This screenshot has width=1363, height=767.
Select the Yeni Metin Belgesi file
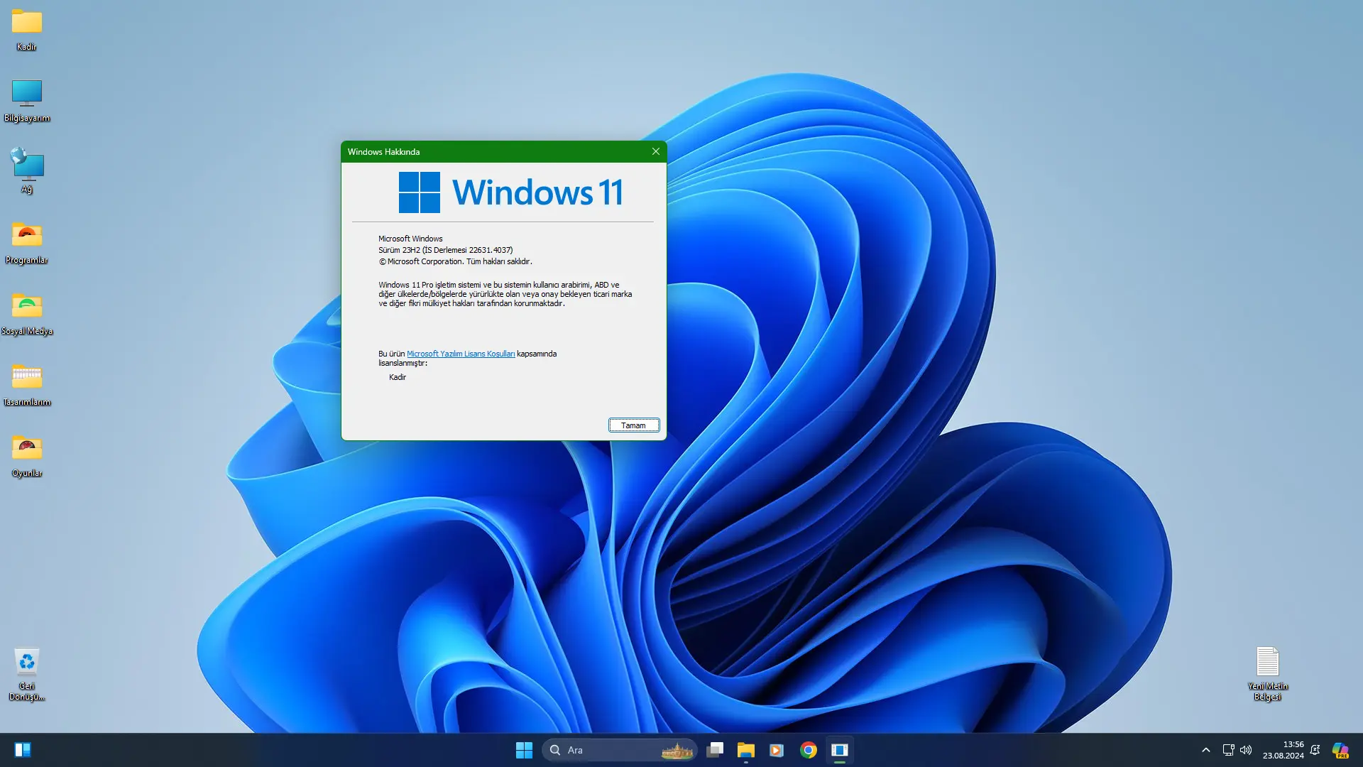pos(1268,675)
